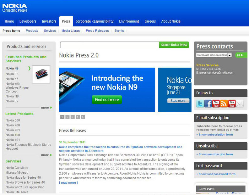
Task: Open the Nokia 100 link
Action: tap(13, 135)
